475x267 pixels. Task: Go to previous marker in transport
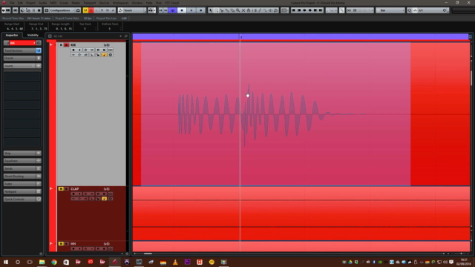[160, 10]
